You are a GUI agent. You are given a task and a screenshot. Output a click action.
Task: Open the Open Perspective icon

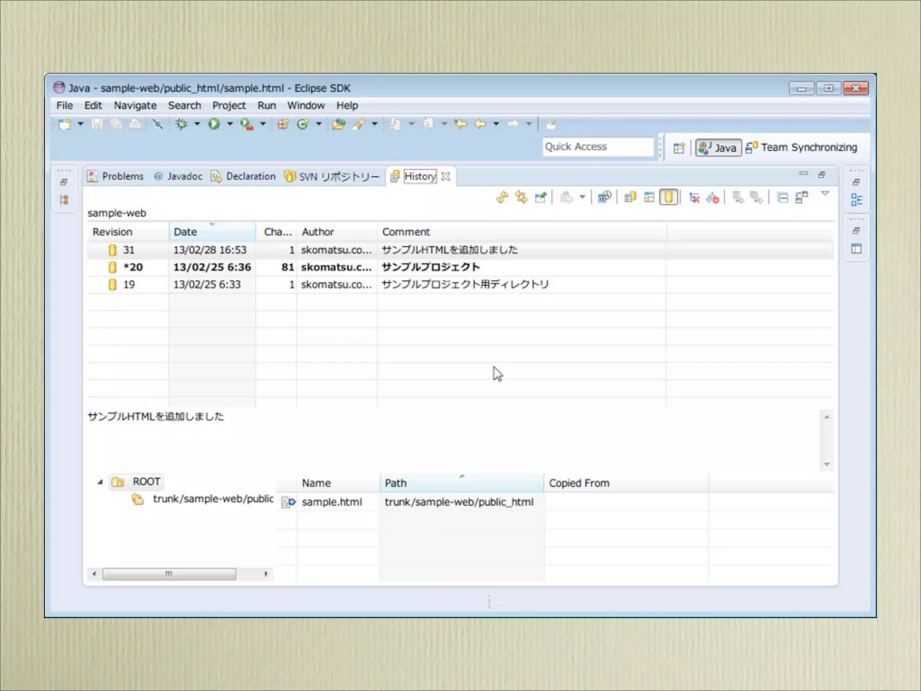[679, 148]
